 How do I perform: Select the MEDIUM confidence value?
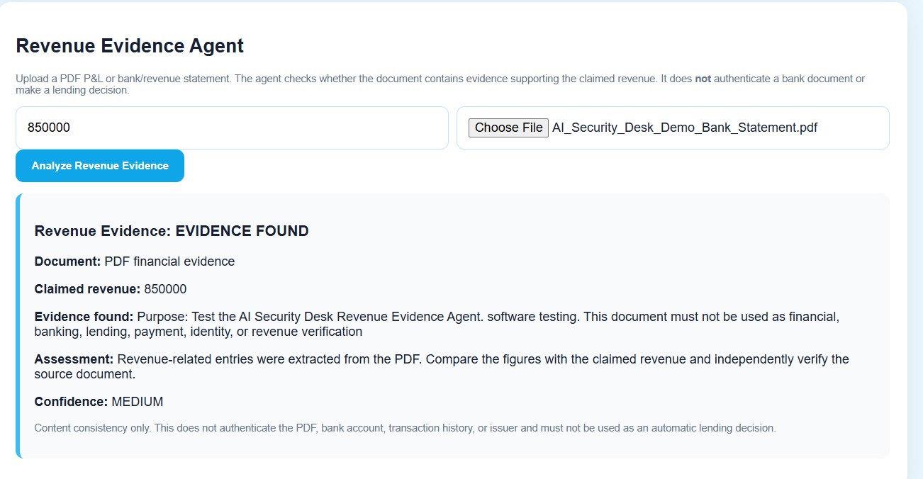point(138,402)
